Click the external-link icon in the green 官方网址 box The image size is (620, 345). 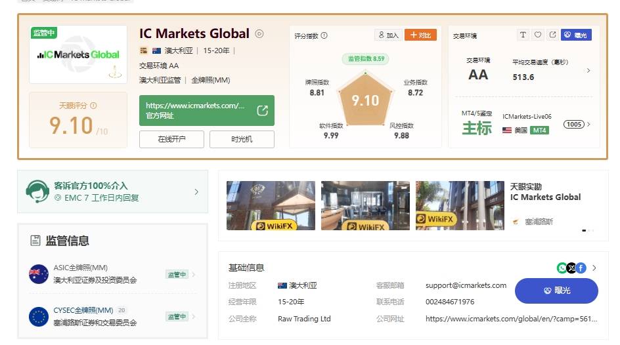(263, 111)
